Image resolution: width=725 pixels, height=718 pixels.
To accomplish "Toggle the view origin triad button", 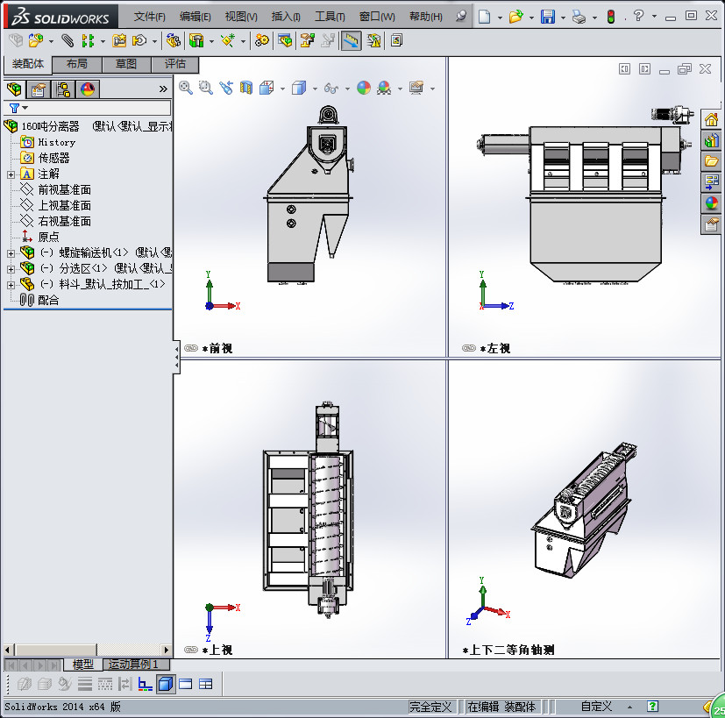I will (145, 683).
